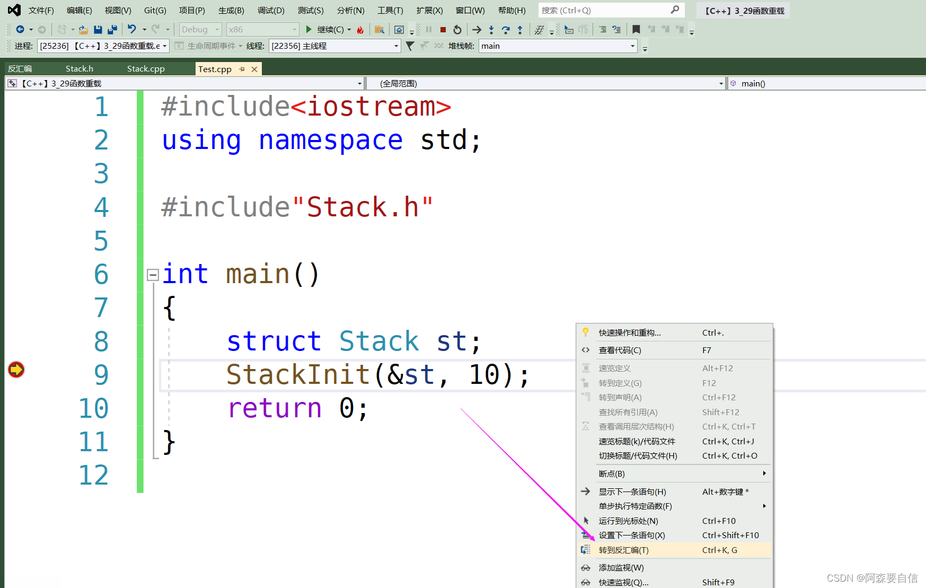
Task: Open the Debug menu in menu bar
Action: click(x=271, y=10)
